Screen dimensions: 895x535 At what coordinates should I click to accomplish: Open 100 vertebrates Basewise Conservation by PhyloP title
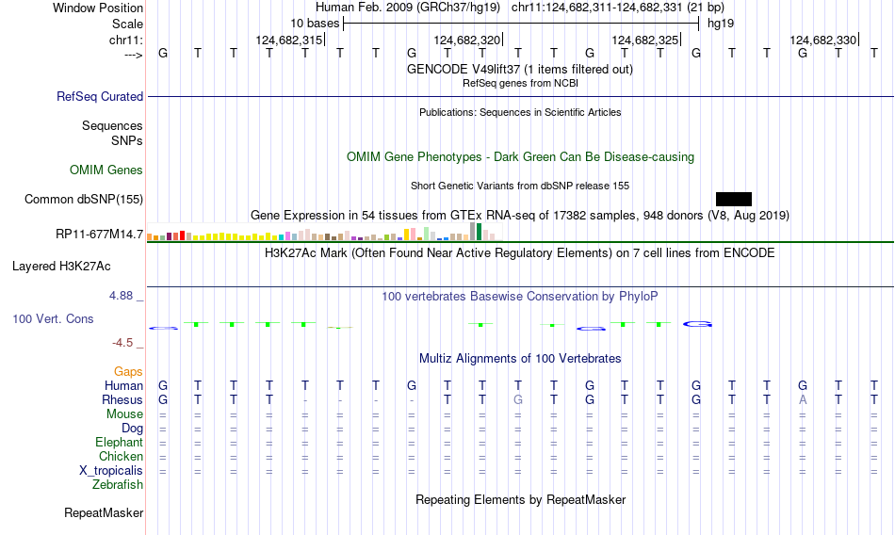click(519, 297)
